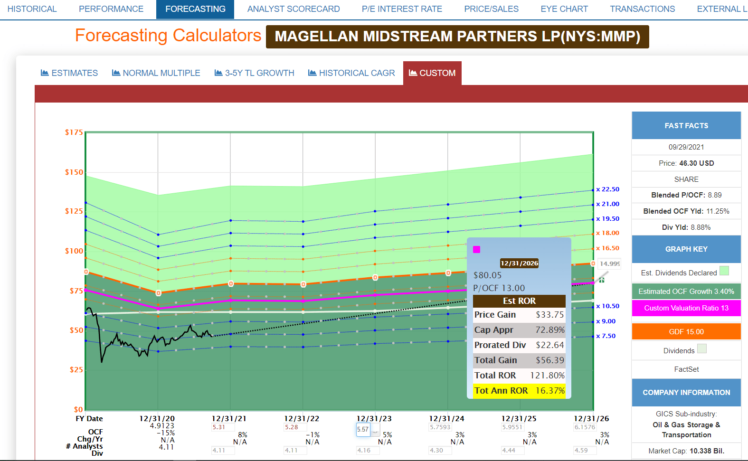Click the magenta square in the tooltip

[x=477, y=250]
